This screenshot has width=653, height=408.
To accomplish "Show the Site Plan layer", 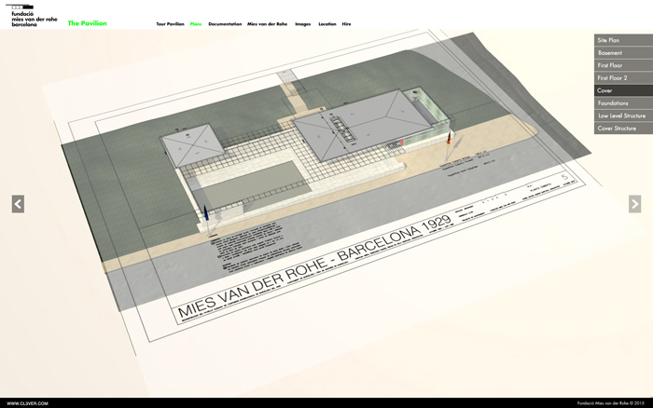I will pyautogui.click(x=622, y=41).
